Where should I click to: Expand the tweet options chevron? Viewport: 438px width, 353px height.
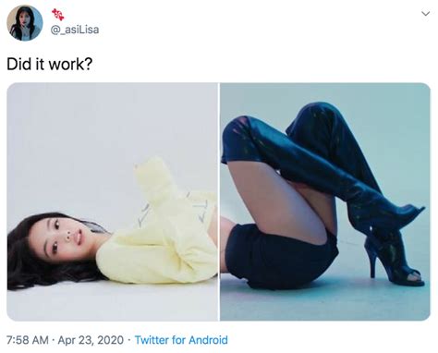pos(425,14)
